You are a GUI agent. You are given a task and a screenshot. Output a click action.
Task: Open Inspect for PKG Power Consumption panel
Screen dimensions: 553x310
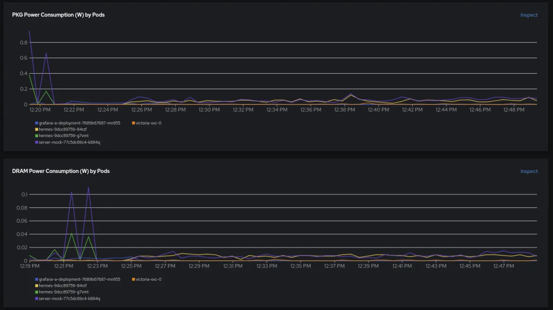click(x=529, y=15)
